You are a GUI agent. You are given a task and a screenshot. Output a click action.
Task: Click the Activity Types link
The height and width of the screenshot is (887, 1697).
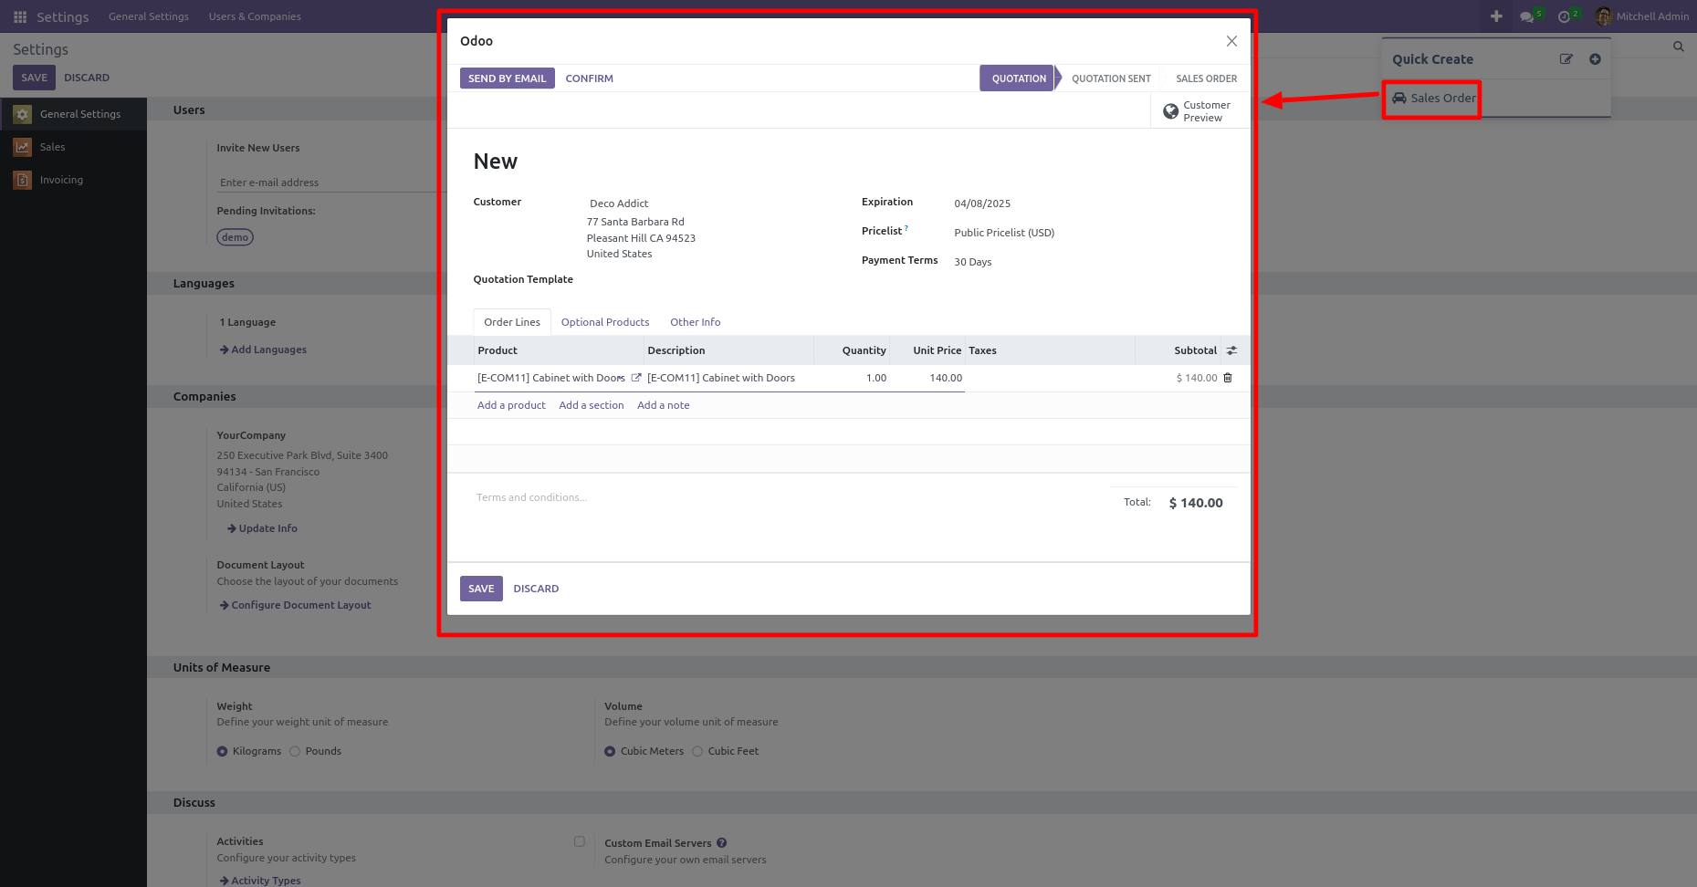pos(259,881)
